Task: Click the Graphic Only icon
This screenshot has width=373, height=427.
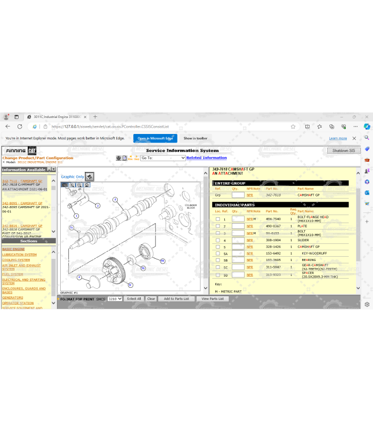Action: click(x=90, y=176)
